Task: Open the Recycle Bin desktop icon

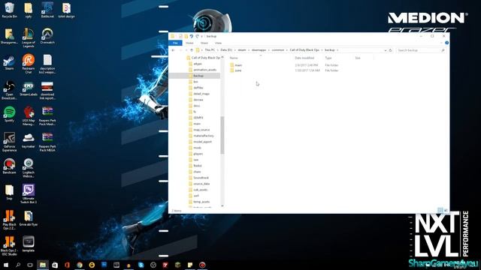Action: (9, 10)
